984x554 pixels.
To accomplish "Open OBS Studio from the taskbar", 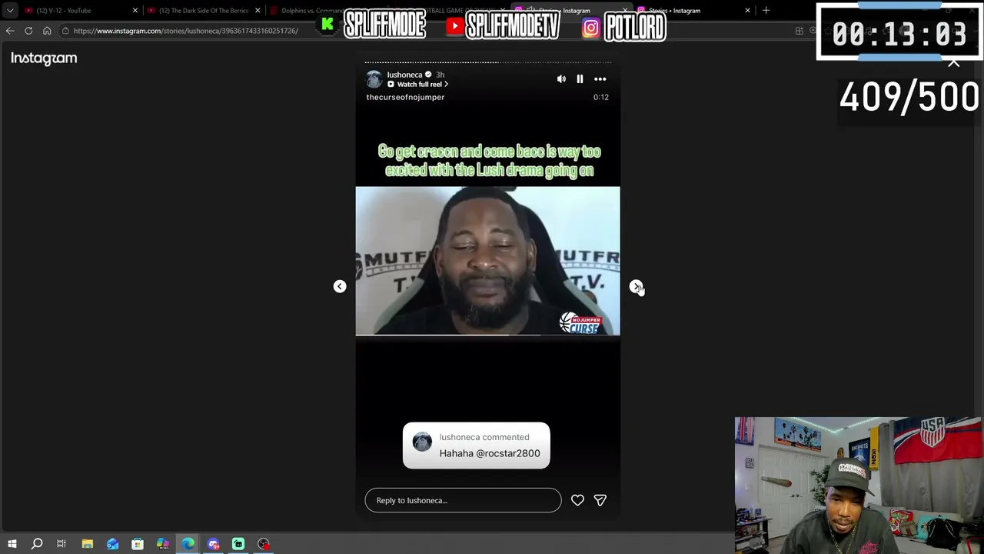I will click(x=264, y=544).
